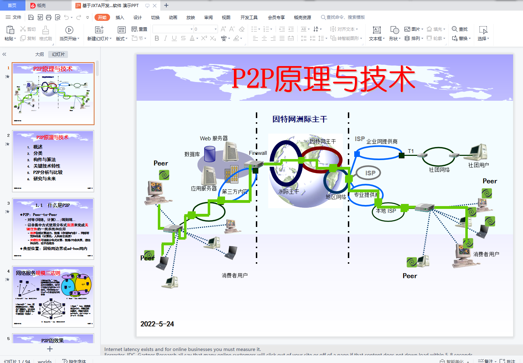Toggle left text alignment
Screen dimensions: 523x363
[255, 38]
